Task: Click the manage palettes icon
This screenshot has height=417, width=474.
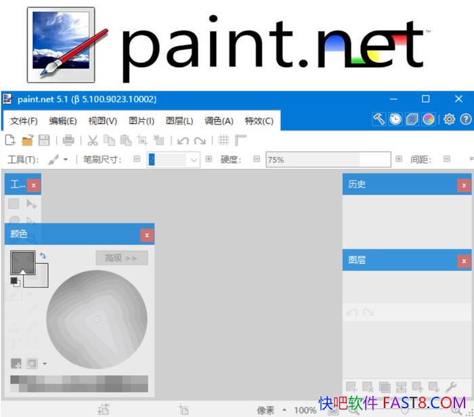Action: [32, 364]
